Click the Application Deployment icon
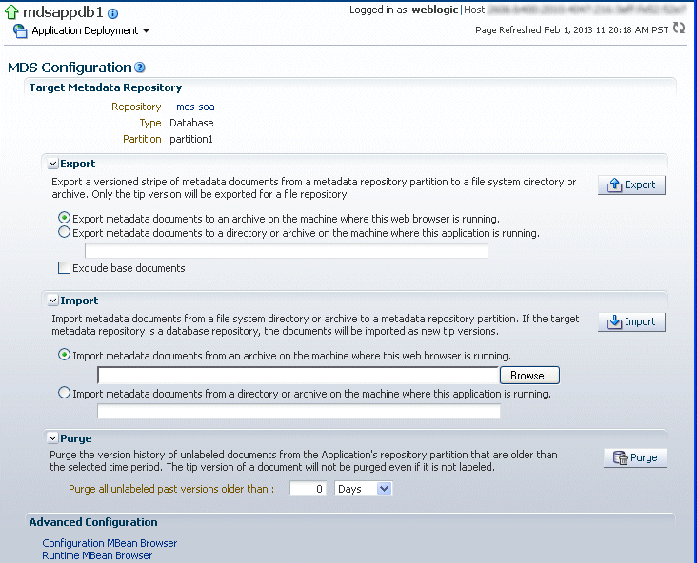 [x=20, y=30]
